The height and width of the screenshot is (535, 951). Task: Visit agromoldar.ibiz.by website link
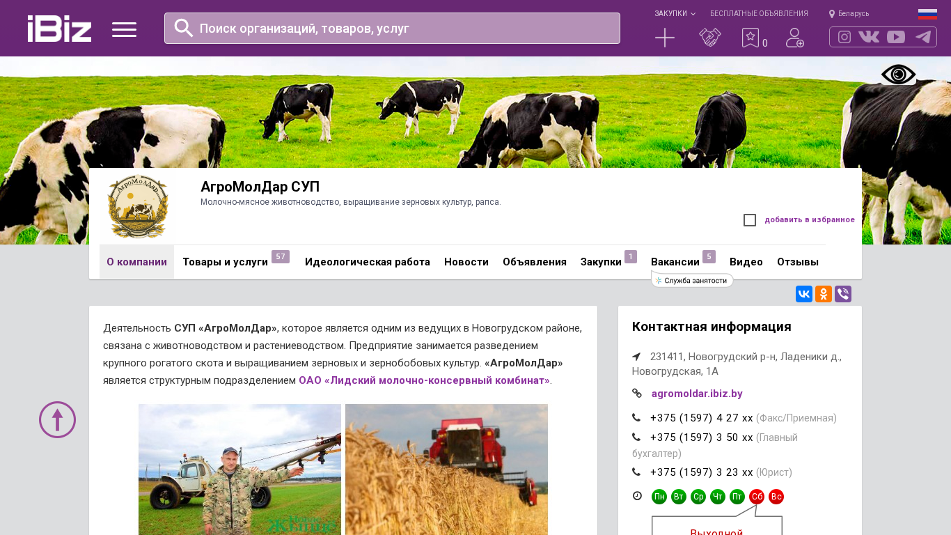click(697, 394)
